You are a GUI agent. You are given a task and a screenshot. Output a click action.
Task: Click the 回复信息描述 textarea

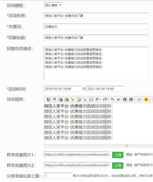[x=96, y=63]
